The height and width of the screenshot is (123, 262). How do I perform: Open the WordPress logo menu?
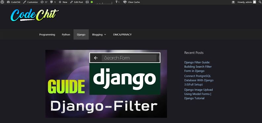pos(2,2)
